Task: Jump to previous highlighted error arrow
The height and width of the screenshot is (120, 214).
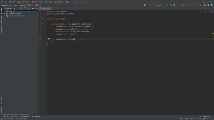Action: [x=210, y=12]
